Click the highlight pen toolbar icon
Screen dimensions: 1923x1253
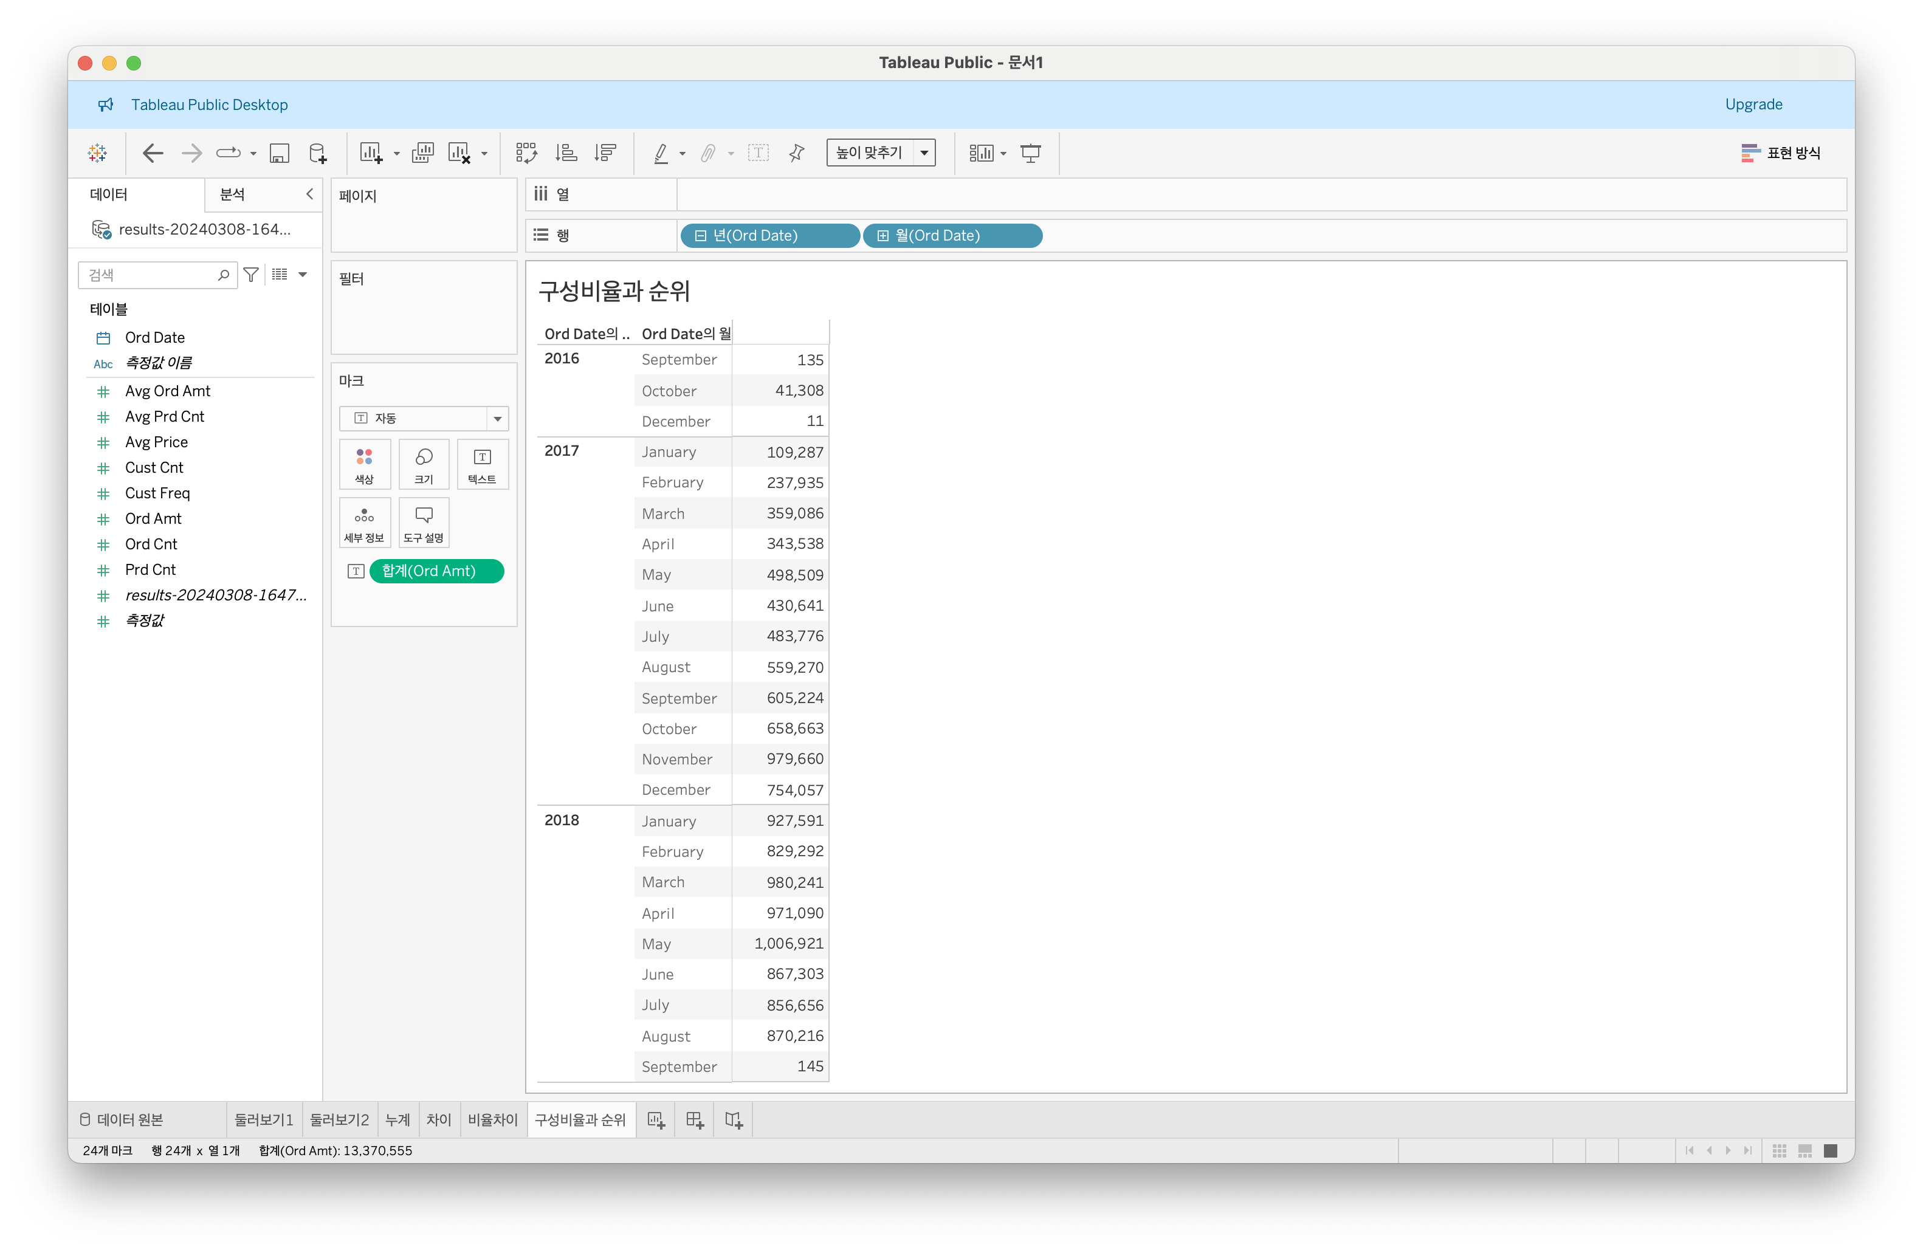[x=661, y=153]
